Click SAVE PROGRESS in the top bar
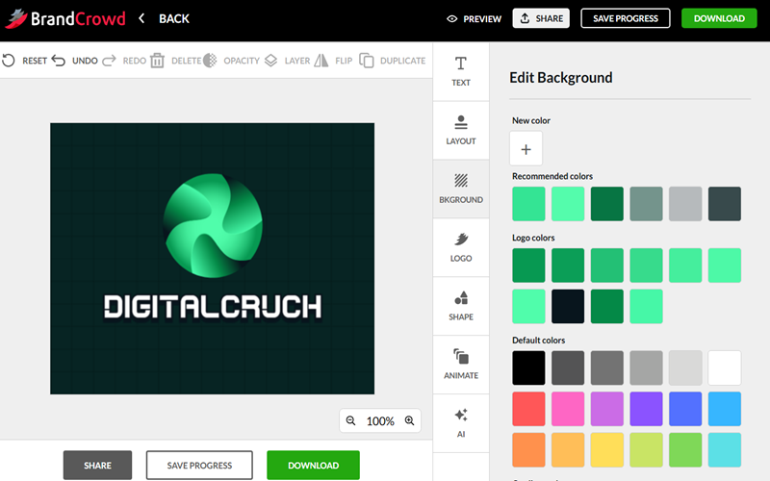Viewport: 770px width, 481px height. click(625, 18)
